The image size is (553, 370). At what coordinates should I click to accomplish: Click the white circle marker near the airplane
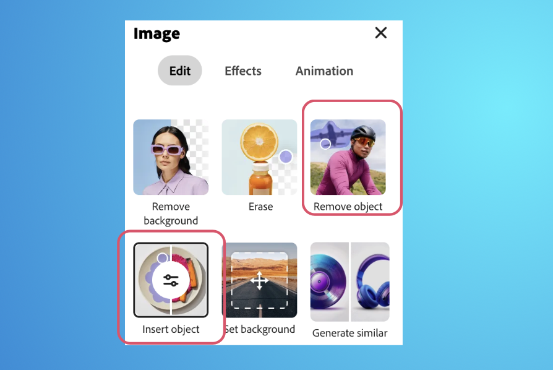pyautogui.click(x=325, y=144)
